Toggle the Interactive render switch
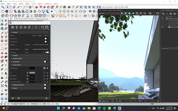Viewport: 178px width, 111px height. (46, 39)
